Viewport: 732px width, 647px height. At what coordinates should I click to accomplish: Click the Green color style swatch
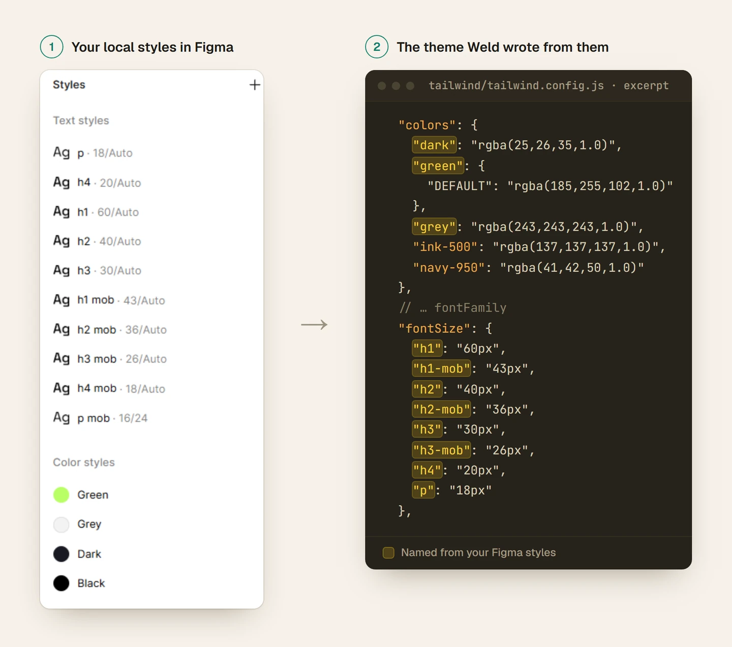pos(62,495)
